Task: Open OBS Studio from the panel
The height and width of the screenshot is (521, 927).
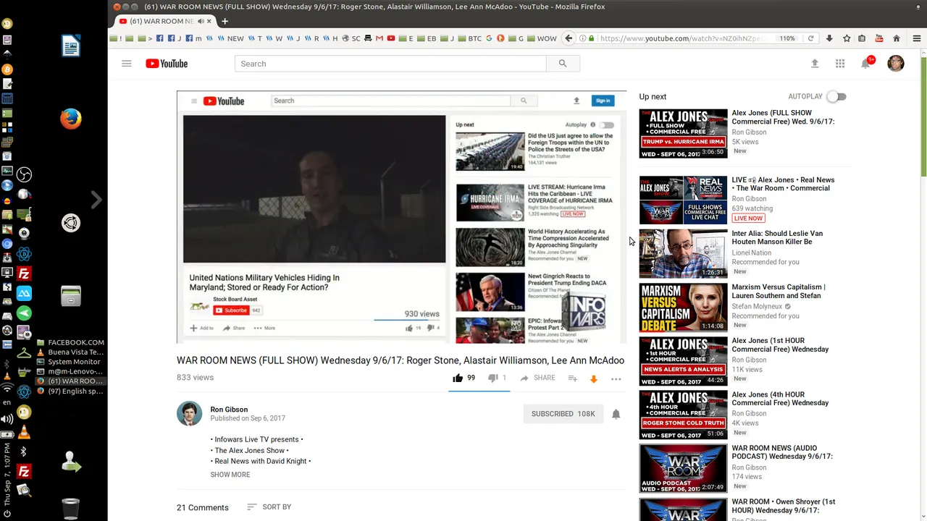Action: pos(24,174)
